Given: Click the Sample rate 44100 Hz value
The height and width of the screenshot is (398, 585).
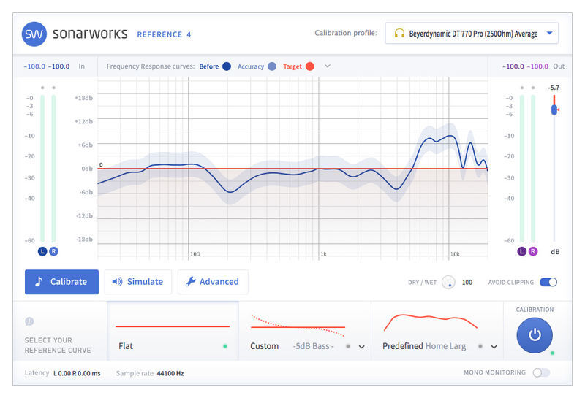Looking at the screenshot, I should [x=170, y=373].
